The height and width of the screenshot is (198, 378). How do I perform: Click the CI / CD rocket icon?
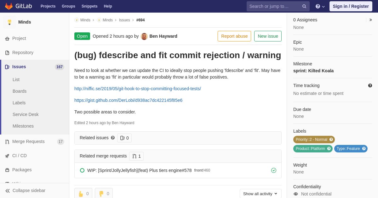(7, 156)
